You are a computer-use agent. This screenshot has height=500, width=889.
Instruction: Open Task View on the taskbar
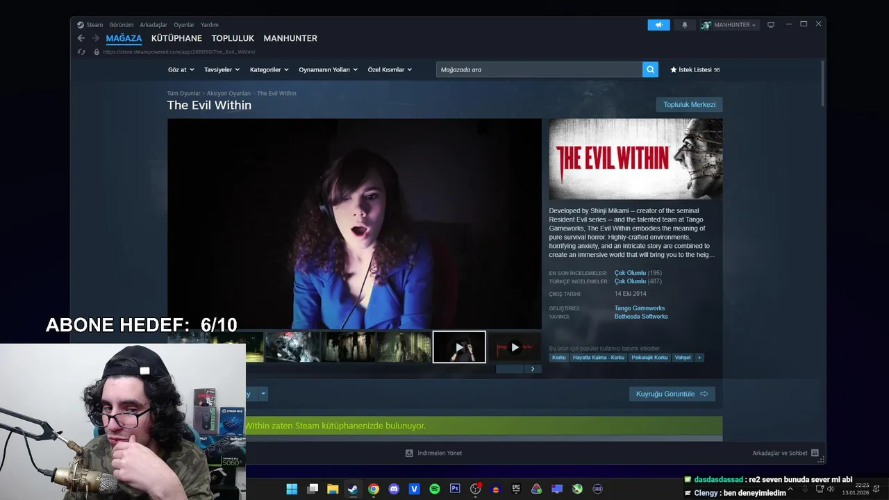(313, 489)
